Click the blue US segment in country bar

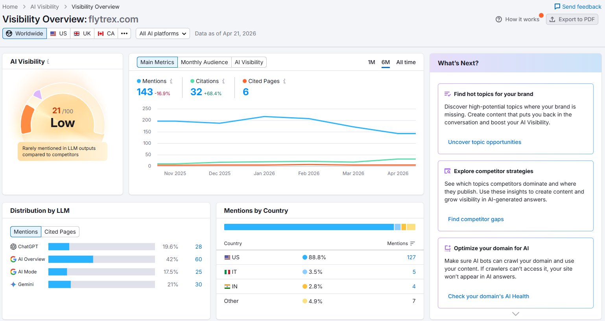309,227
